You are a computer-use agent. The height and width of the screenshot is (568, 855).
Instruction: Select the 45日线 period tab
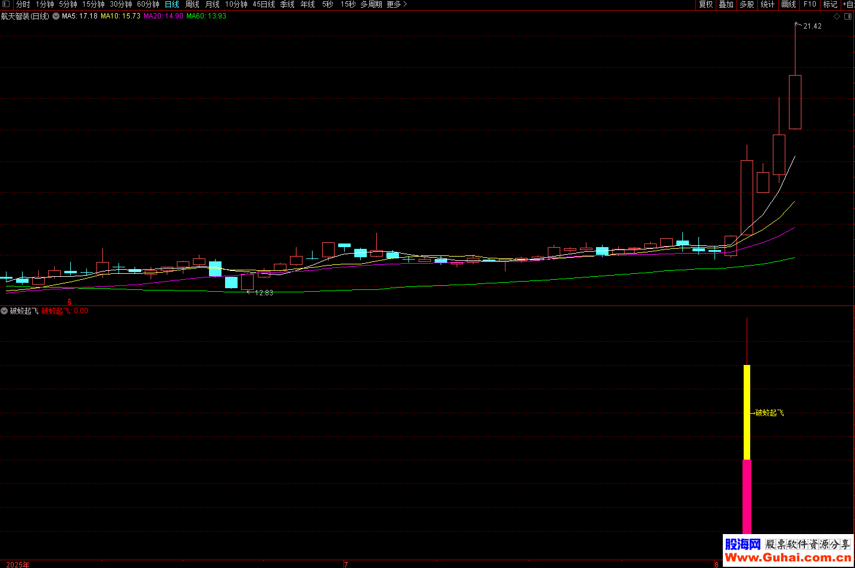point(264,4)
